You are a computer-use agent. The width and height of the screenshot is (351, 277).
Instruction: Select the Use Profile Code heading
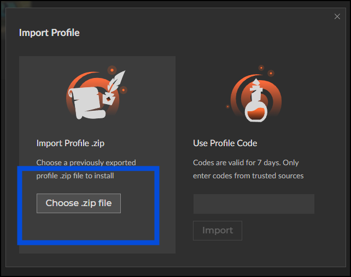pos(225,143)
